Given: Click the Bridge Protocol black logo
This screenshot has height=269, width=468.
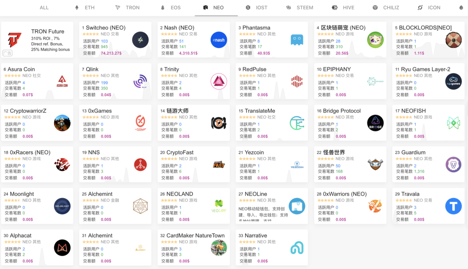Looking at the screenshot, I should pyautogui.click(x=375, y=123).
